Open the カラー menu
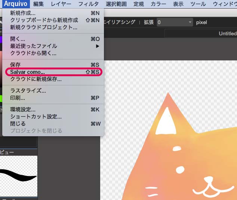Viewport: 237px width, 200px height. tap(158, 4)
